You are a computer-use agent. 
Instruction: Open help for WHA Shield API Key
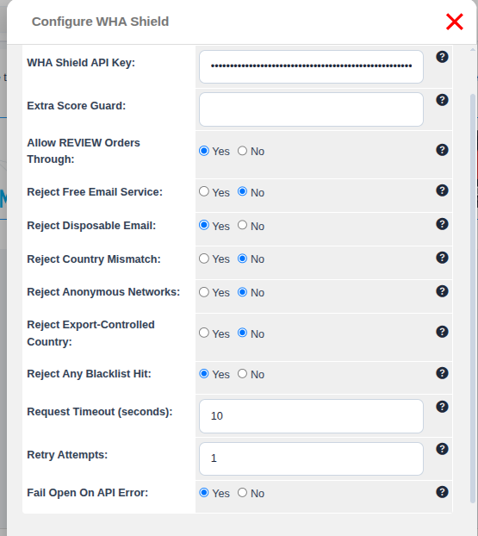click(442, 57)
